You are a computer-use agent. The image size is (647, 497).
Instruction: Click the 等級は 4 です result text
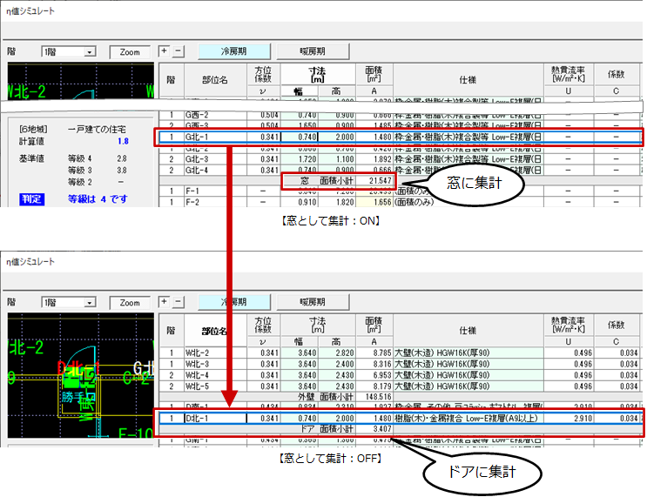tap(98, 199)
